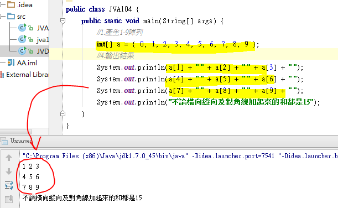Click the class icon beside JVD
The width and height of the screenshot is (338, 208).
[22, 51]
